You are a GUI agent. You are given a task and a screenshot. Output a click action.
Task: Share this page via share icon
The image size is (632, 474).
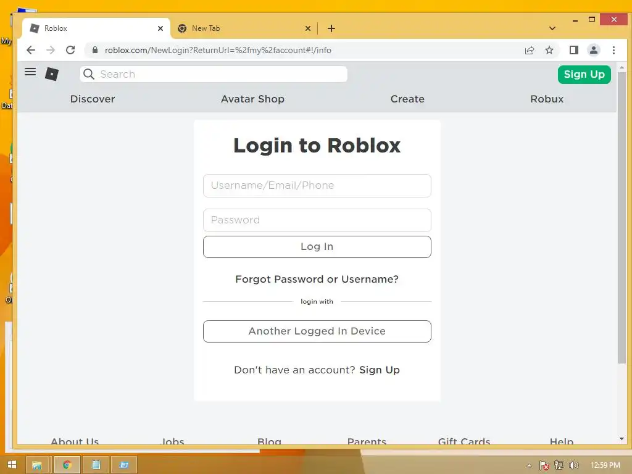(x=529, y=50)
